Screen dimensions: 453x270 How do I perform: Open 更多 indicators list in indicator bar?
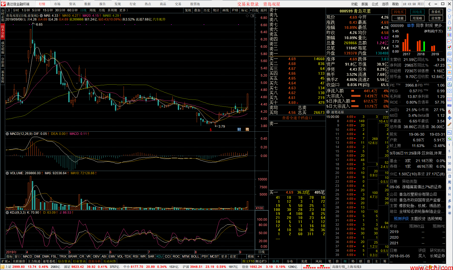tap(224, 257)
